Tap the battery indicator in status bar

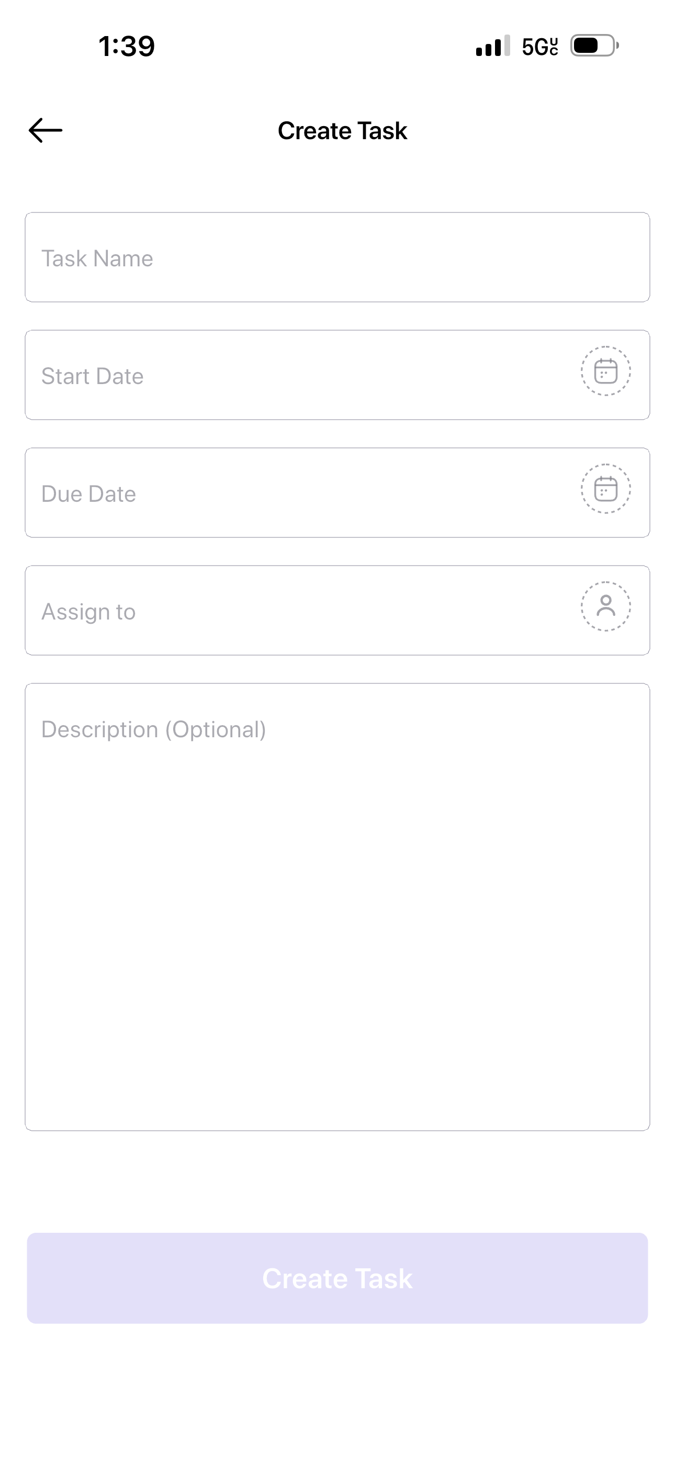594,46
